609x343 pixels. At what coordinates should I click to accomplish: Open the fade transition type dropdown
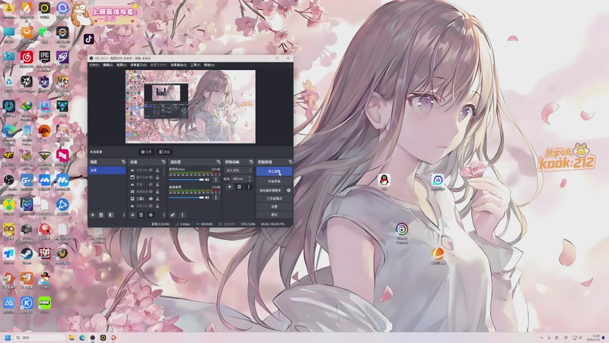[238, 170]
